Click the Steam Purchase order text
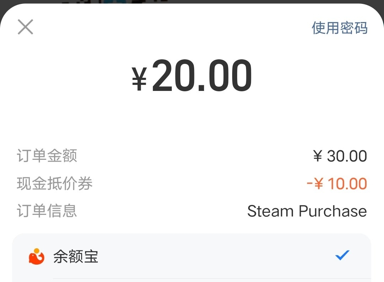This screenshot has width=384, height=282. 307,211
